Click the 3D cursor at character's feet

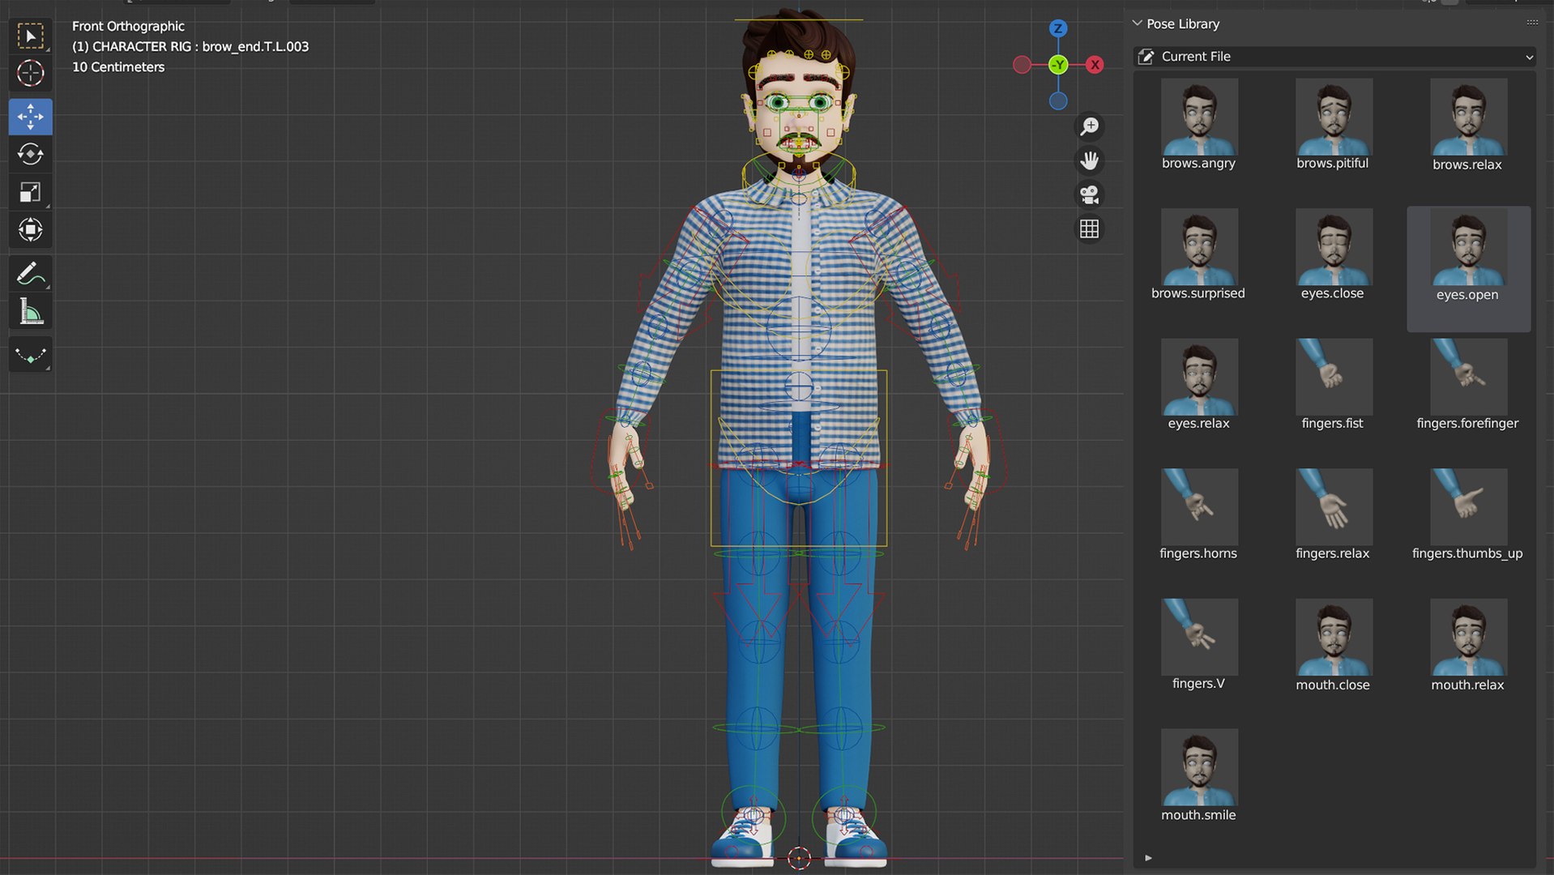click(799, 858)
